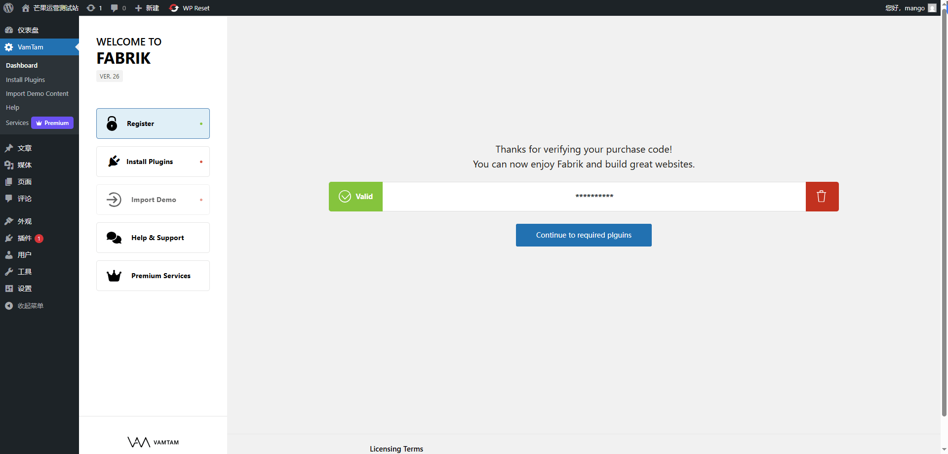Click the 文章 pushpin icon

tap(9, 148)
